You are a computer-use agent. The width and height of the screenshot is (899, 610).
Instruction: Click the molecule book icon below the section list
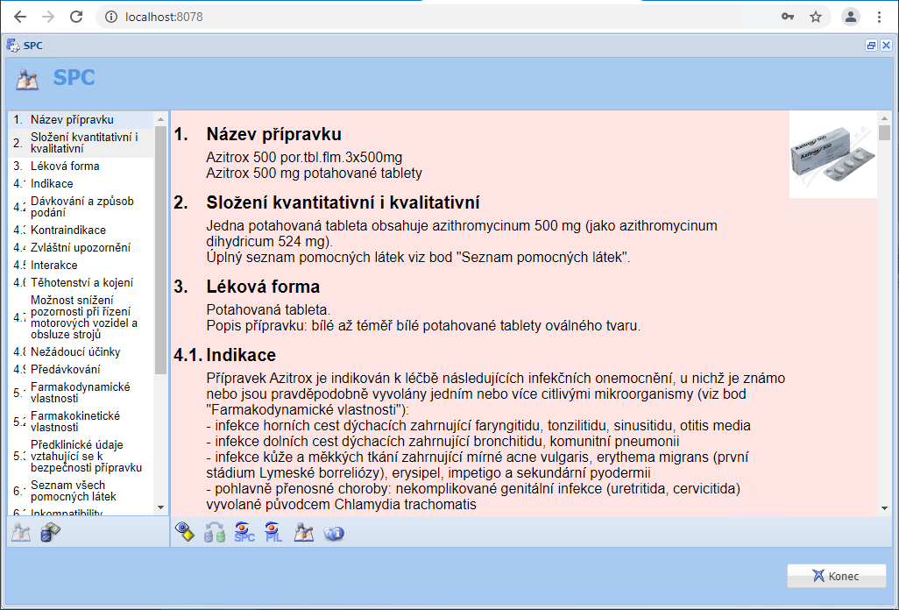pyautogui.click(x=21, y=533)
